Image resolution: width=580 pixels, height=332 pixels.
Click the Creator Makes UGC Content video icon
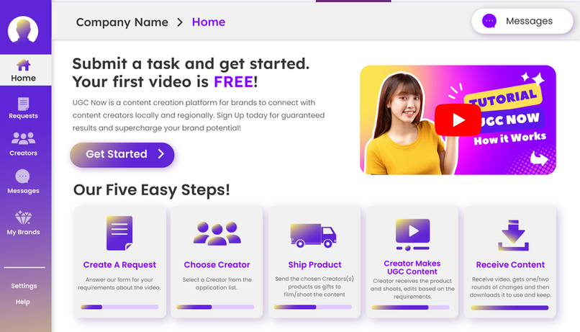[x=412, y=235]
